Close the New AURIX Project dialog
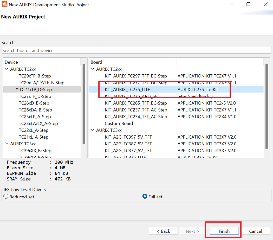The width and height of the screenshot is (273, 240). (x=265, y=4)
